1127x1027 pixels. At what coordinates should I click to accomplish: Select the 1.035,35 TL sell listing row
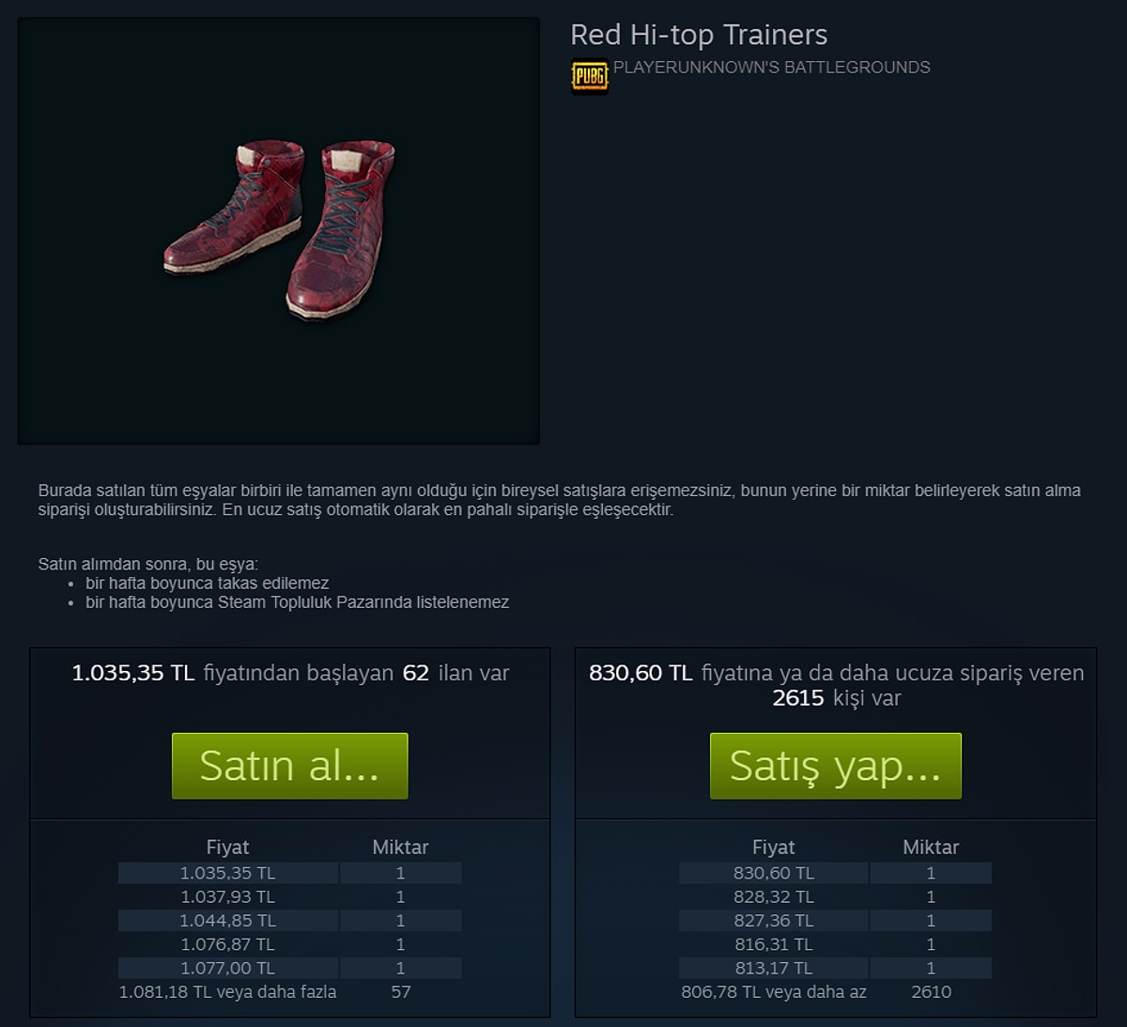[x=289, y=873]
